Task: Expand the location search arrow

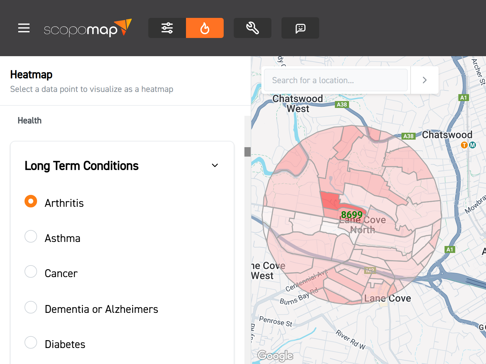Action: (424, 80)
